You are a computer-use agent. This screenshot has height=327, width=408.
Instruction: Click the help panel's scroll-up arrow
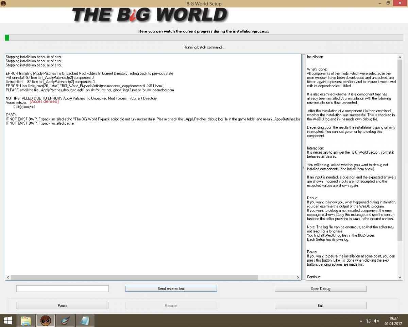tap(400, 57)
